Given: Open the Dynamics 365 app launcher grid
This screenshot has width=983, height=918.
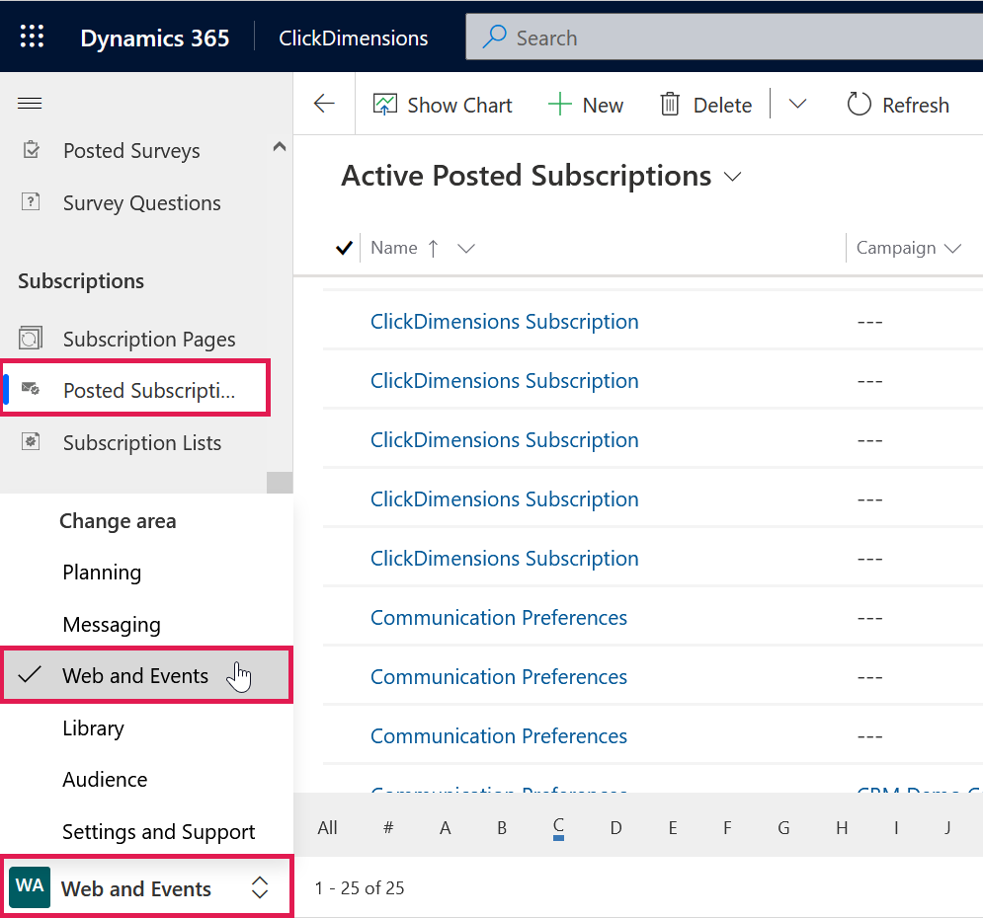Looking at the screenshot, I should pyautogui.click(x=32, y=37).
